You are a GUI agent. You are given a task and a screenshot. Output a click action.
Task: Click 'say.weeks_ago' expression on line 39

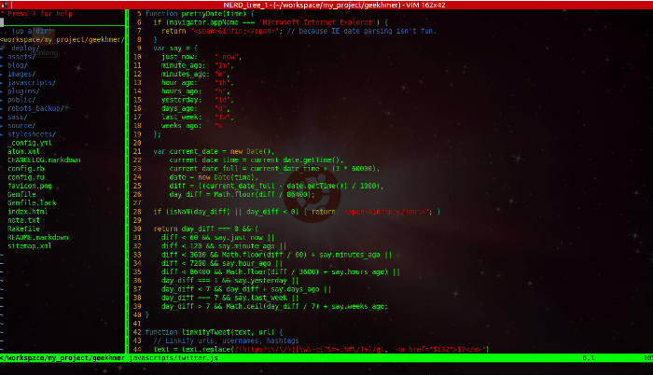(359, 306)
